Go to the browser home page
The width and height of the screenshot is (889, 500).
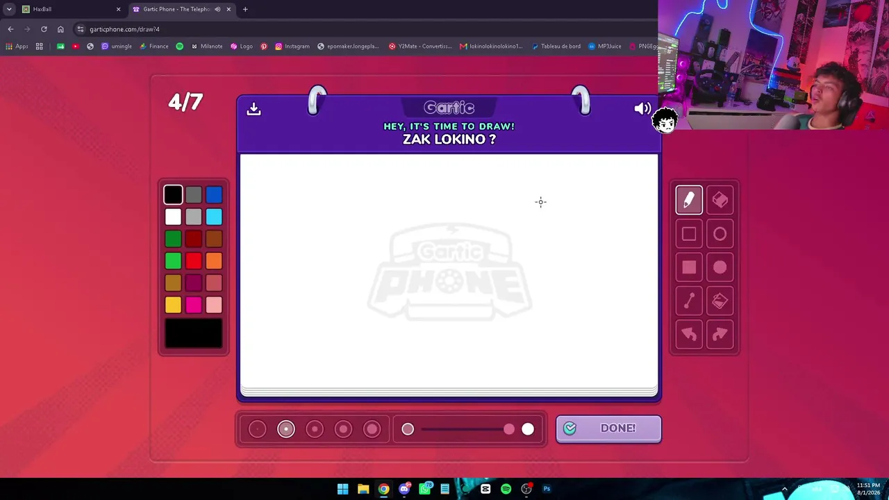(x=60, y=29)
